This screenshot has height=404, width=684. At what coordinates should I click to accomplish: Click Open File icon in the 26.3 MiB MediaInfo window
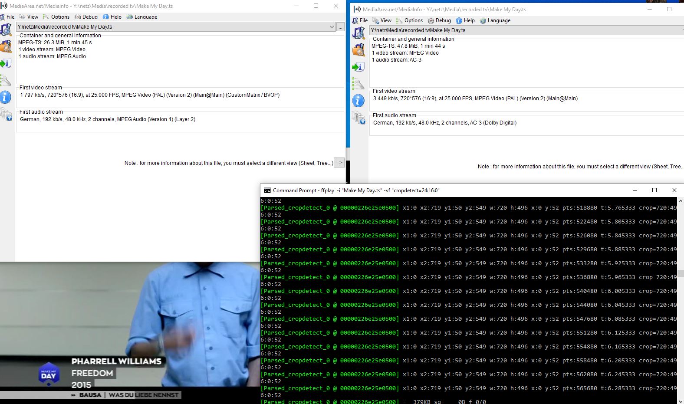(6, 30)
